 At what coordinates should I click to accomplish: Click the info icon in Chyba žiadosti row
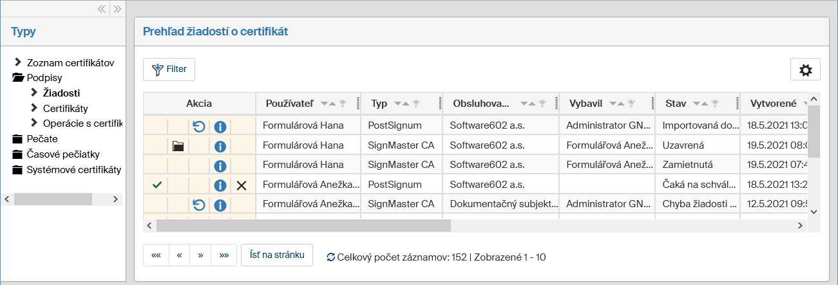pos(220,205)
